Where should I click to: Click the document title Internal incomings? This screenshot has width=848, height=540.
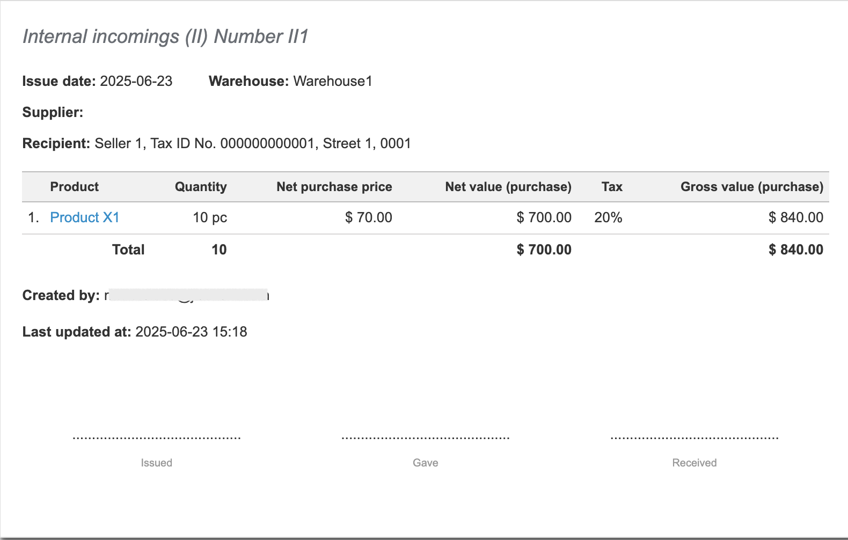tap(165, 37)
